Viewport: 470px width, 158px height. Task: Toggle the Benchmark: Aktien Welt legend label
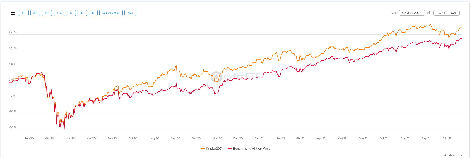251,149
